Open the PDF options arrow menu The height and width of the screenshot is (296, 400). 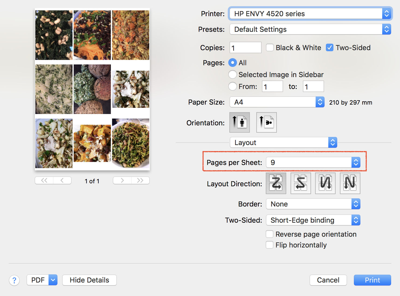[53, 280]
